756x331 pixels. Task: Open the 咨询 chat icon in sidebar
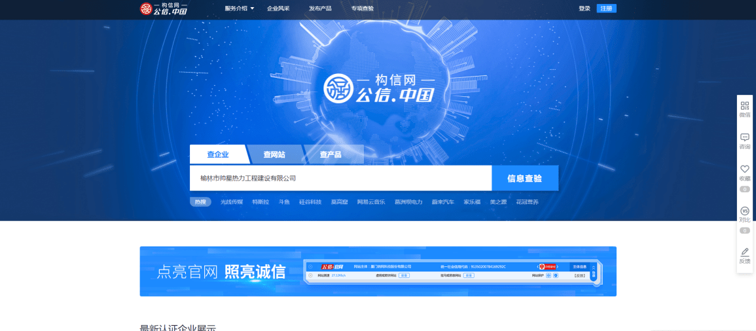[x=744, y=138]
